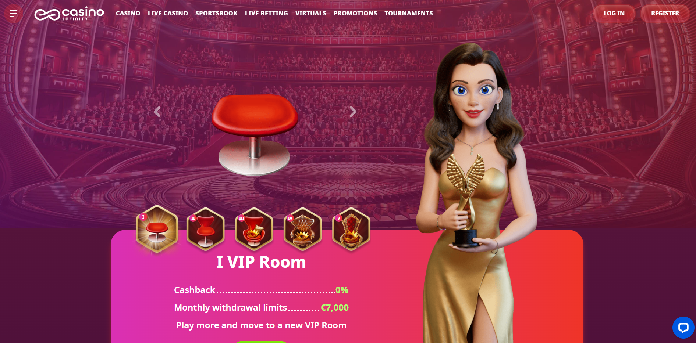Select the level III VIP chair badge
This screenshot has height=343, width=696.
click(x=254, y=229)
